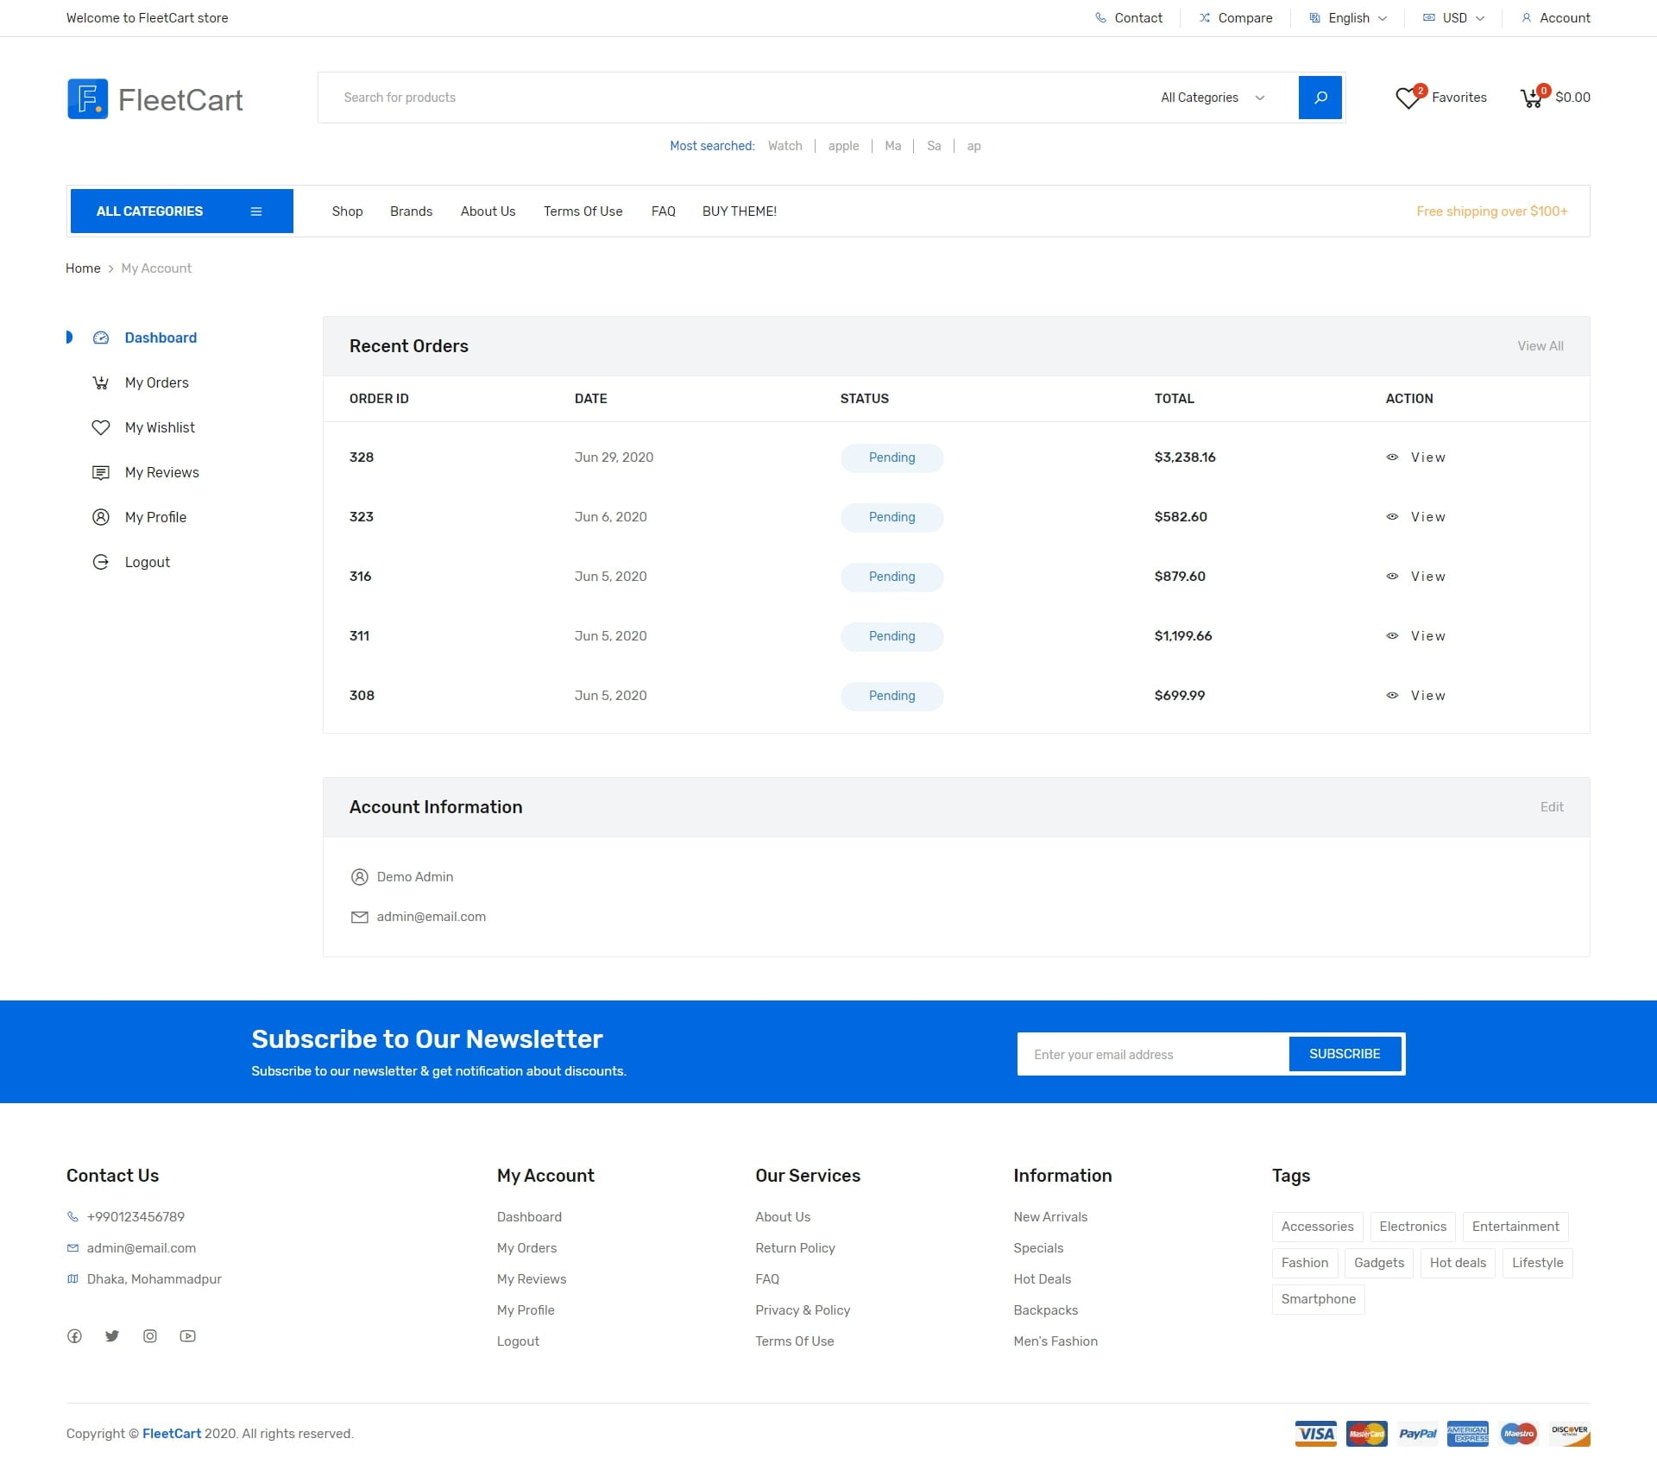Open the Facebook social icon
Screen dimensions: 1657x1464
(x=75, y=1336)
